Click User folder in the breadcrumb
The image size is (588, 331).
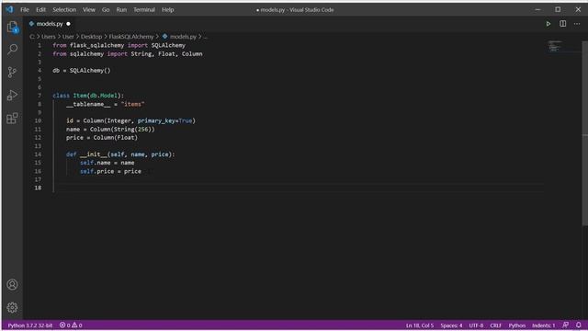(x=68, y=37)
